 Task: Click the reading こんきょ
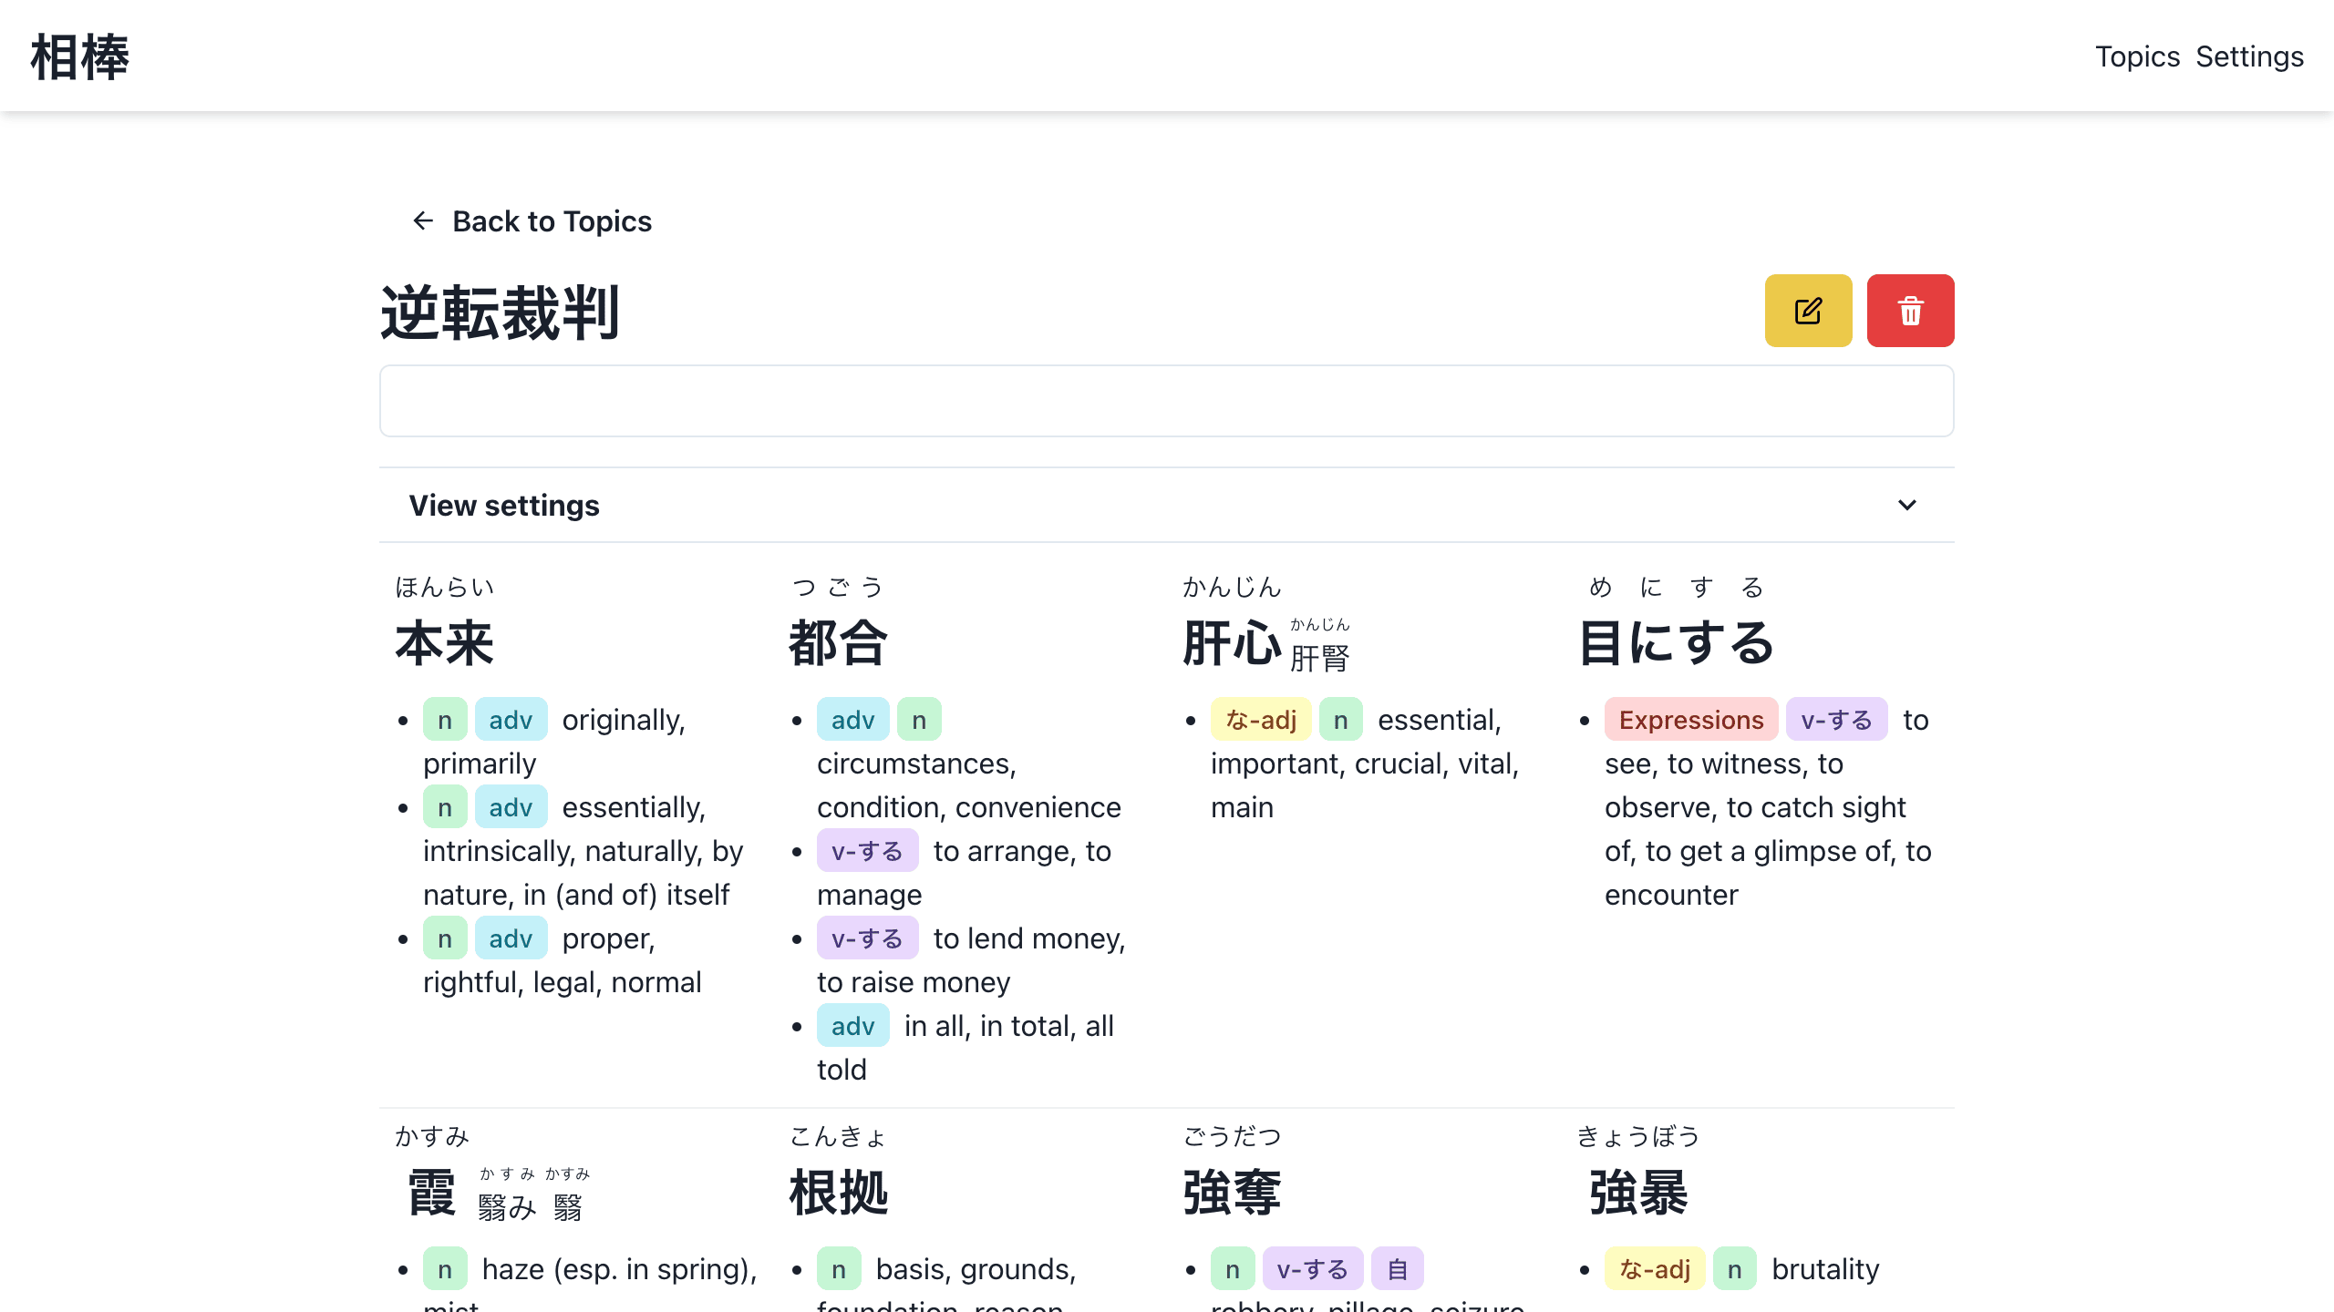[838, 1137]
